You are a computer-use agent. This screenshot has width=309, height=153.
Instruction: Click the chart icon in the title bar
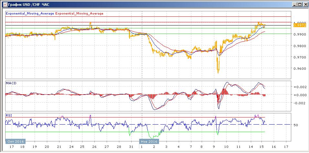[x=5, y=4]
